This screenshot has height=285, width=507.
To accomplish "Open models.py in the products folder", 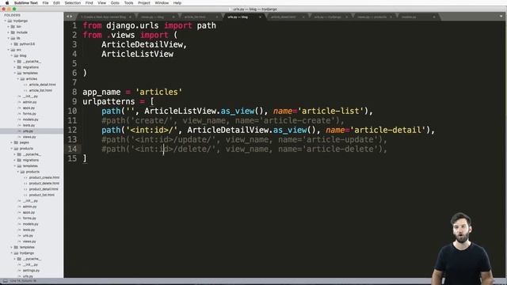I will pyautogui.click(x=30, y=224).
